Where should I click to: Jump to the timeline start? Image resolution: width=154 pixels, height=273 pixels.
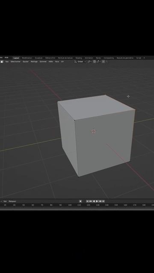point(87,201)
